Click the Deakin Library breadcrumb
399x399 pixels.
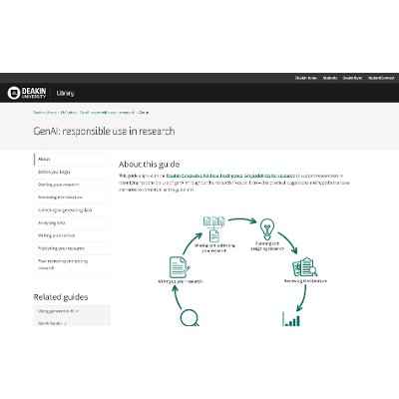coord(45,113)
